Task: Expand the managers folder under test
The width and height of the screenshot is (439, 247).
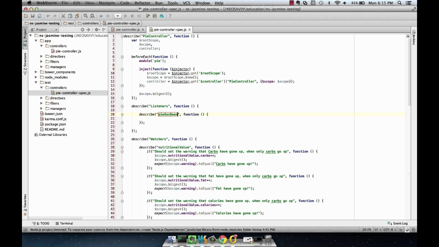Action: pyautogui.click(x=41, y=108)
